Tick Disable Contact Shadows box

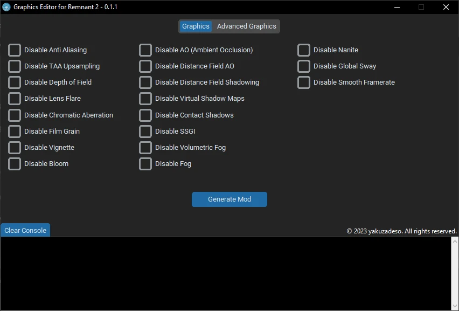[x=145, y=115]
